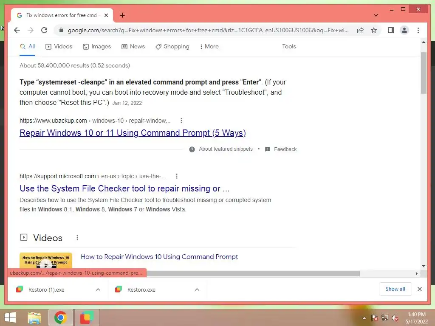Screen dimensions: 435x326
Task: Open 'How to Repair Windows 10 Using Command Prompt' video link
Action: (x=159, y=257)
